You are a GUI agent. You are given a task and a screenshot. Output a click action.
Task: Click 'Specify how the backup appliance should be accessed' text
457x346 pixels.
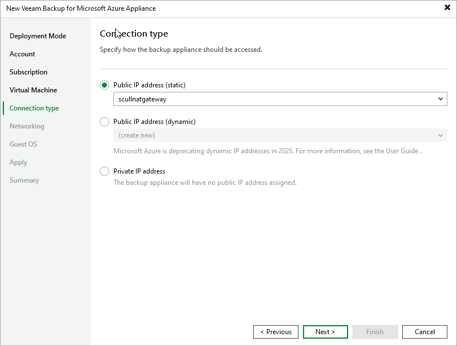[x=181, y=50]
